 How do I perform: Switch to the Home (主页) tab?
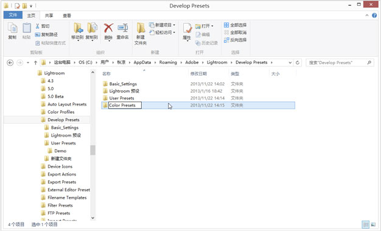tap(31, 16)
